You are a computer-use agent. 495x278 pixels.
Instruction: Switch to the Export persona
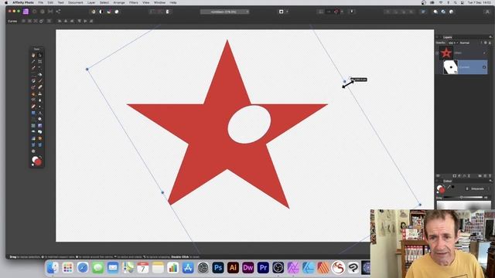[x=59, y=12]
